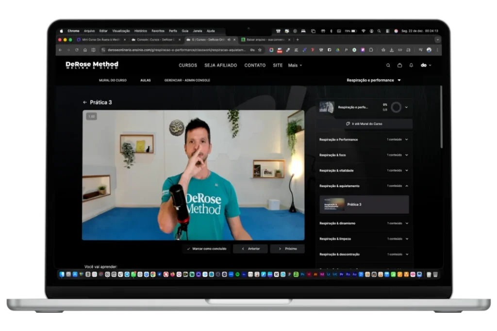This screenshot has height=331, width=497.
Task: Collapse the Respiração & aquietamento section
Action: tap(364, 186)
